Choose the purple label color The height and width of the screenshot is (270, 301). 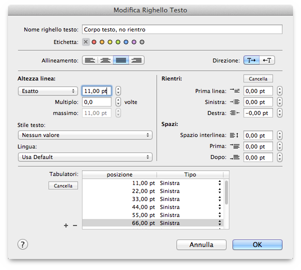[x=134, y=42]
